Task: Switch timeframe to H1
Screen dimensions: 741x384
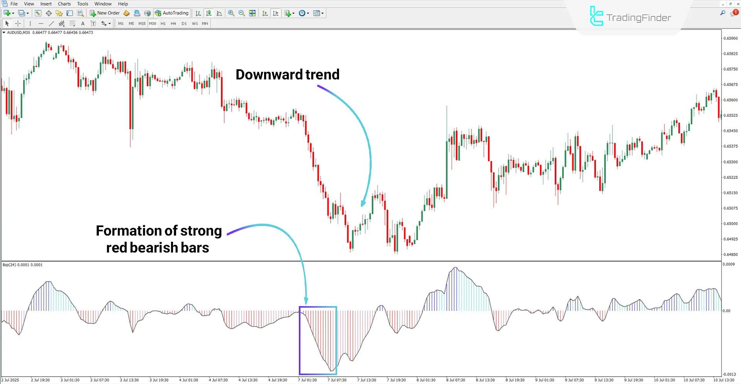Action: (163, 23)
